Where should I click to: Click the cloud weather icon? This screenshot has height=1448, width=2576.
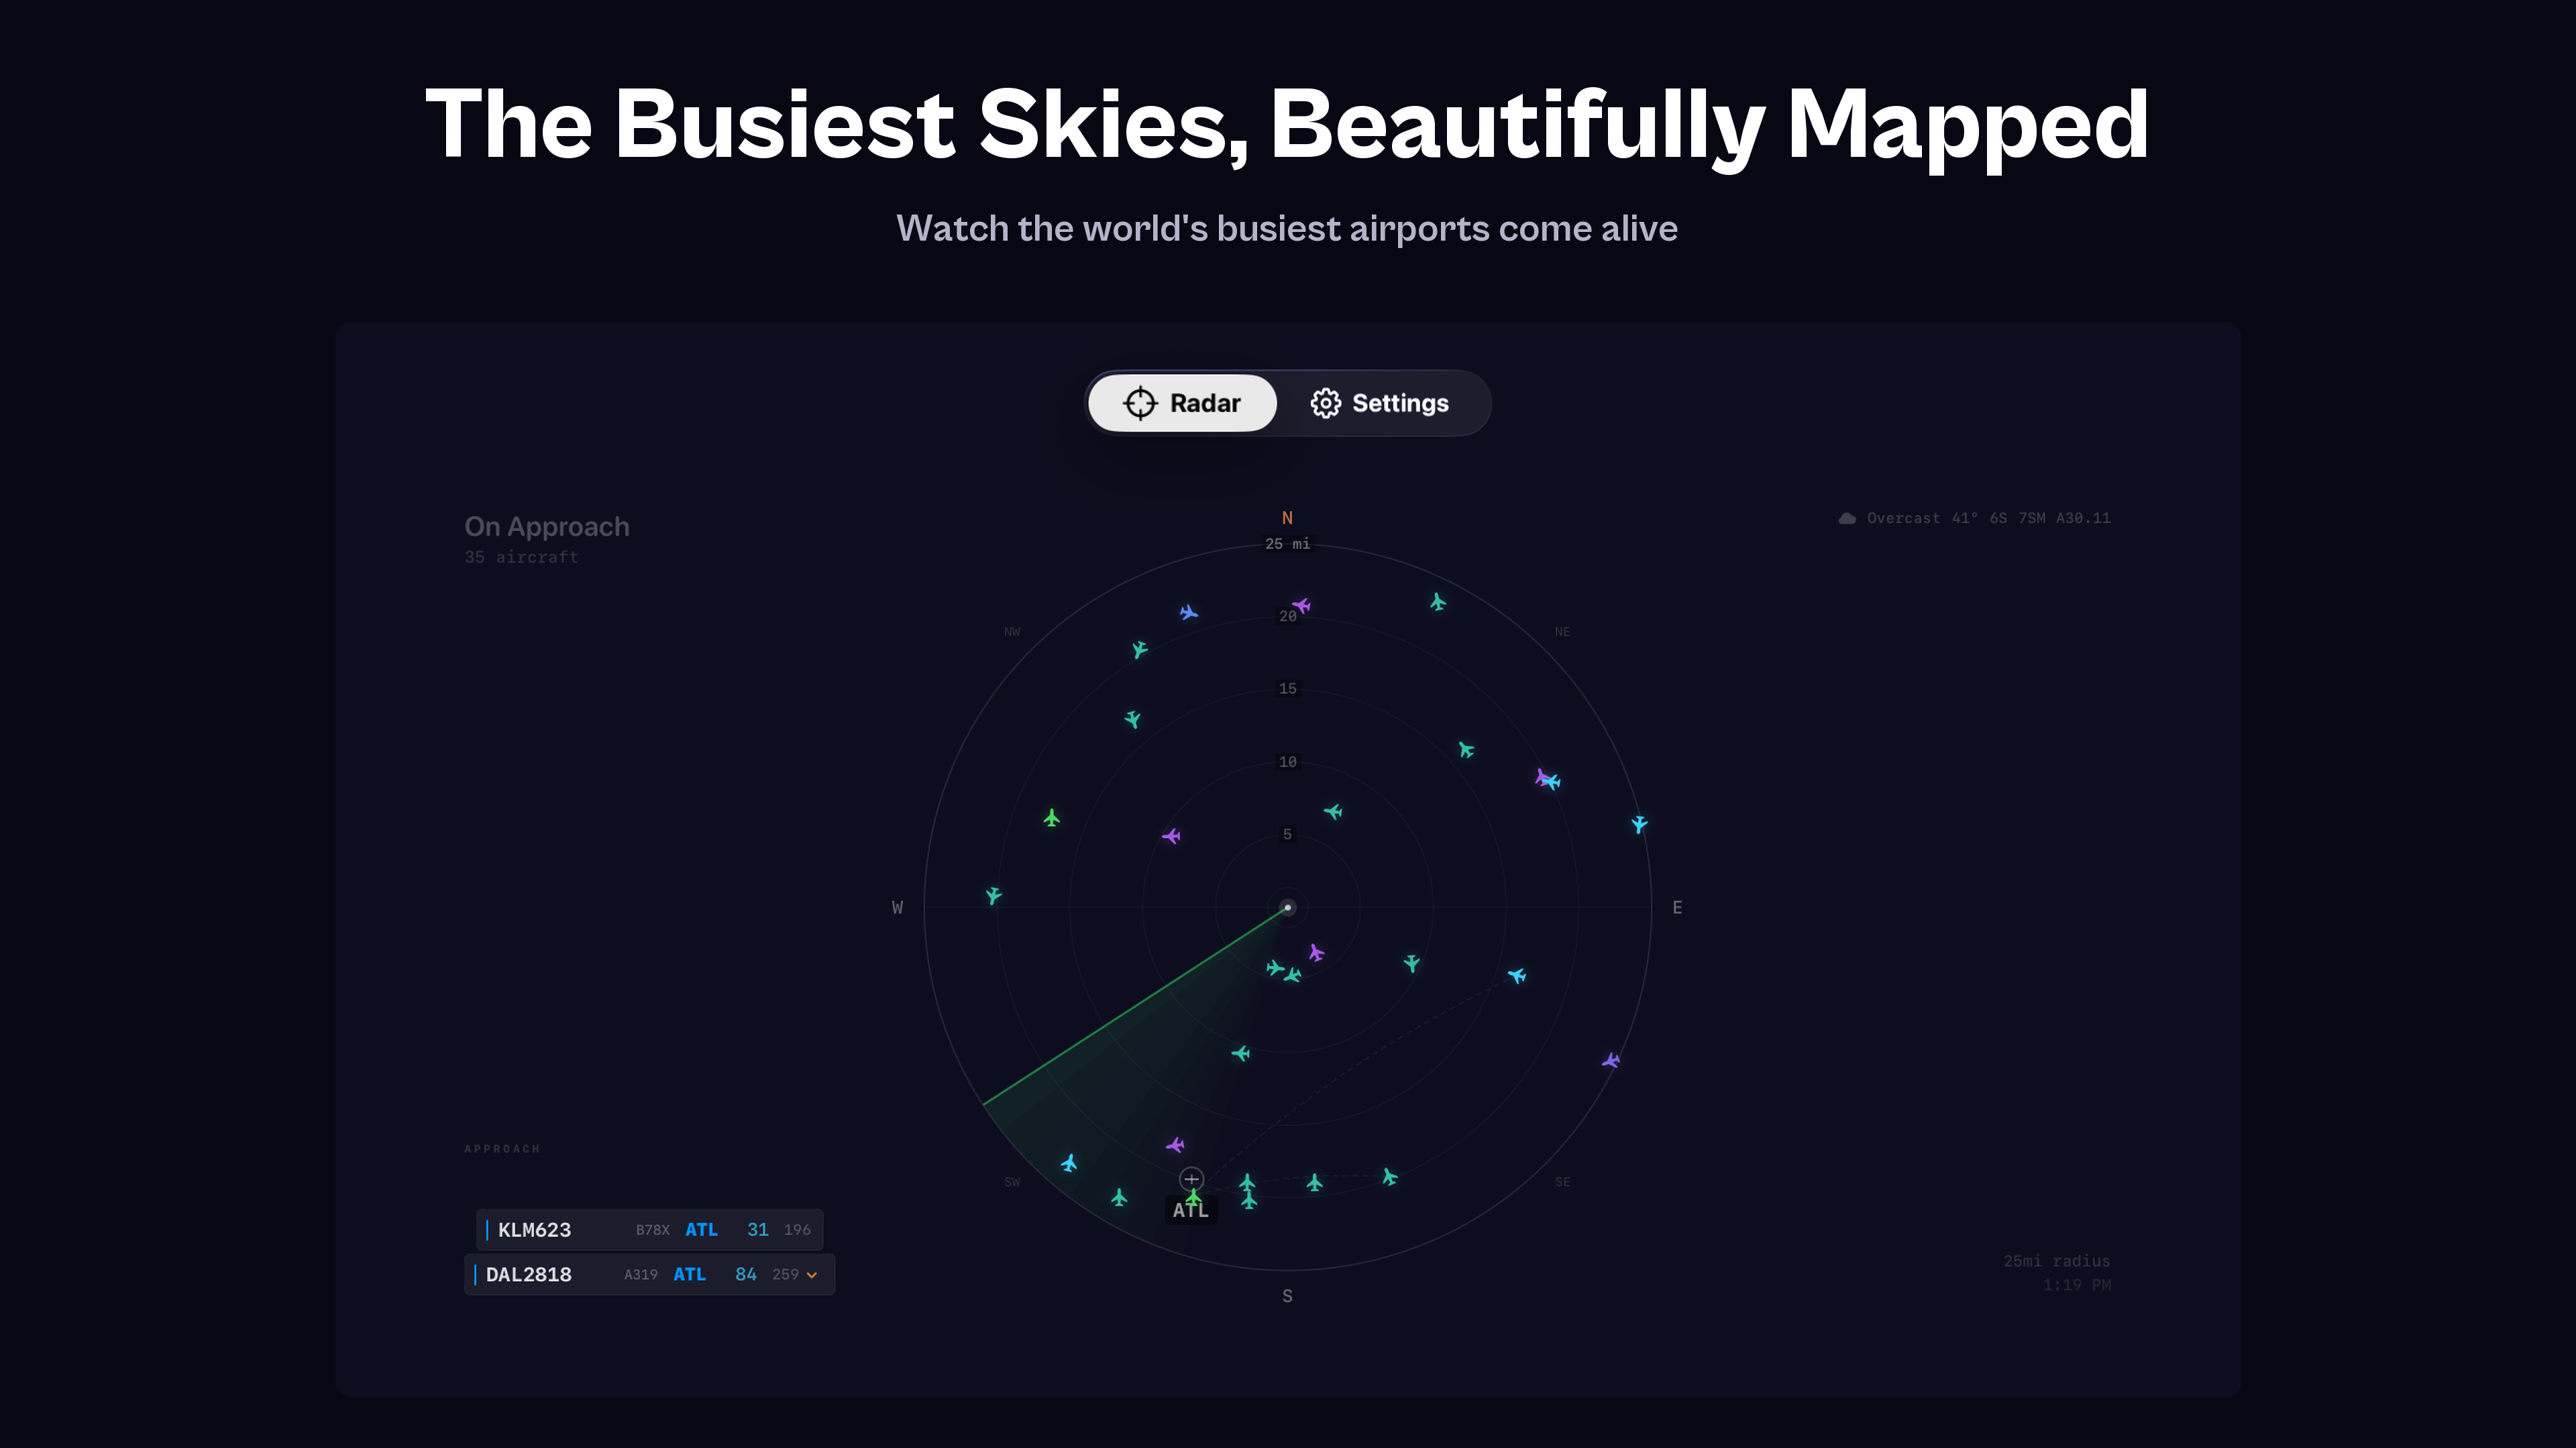(1847, 518)
